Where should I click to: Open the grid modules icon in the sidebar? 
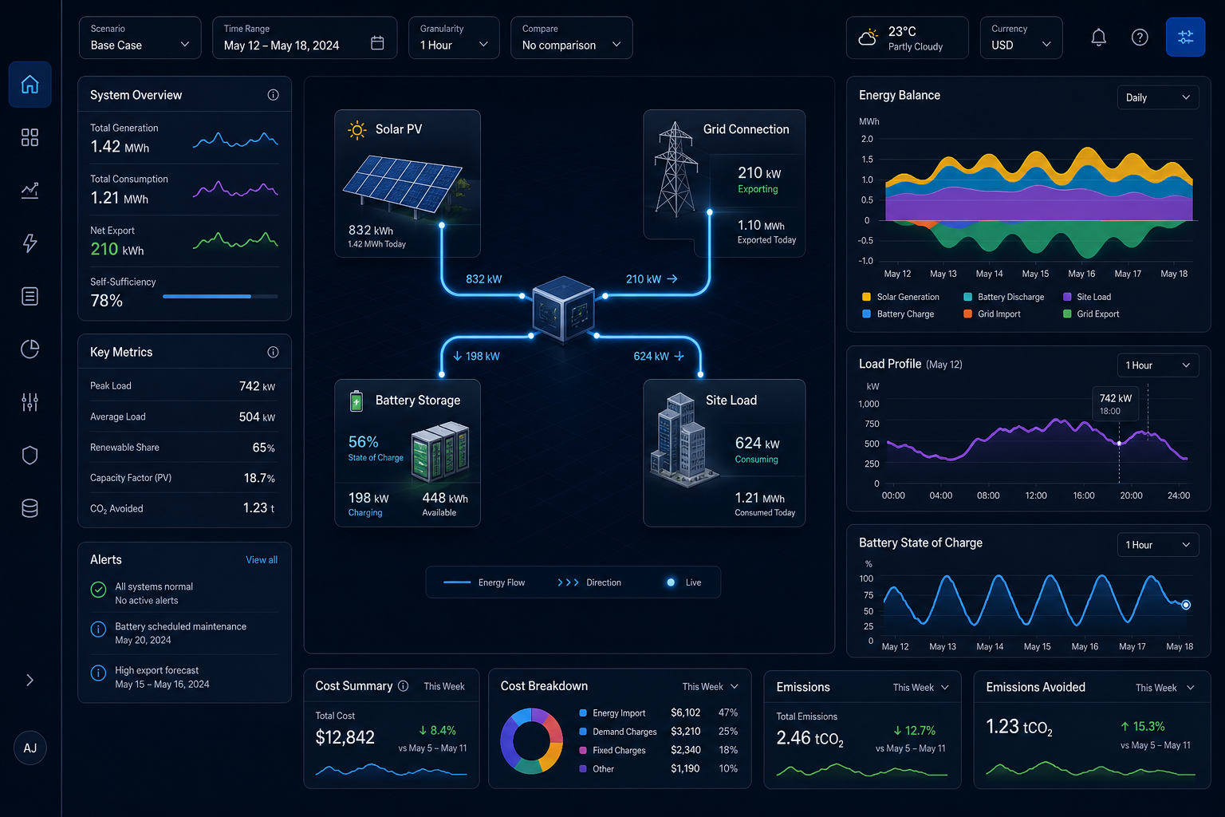[30, 137]
